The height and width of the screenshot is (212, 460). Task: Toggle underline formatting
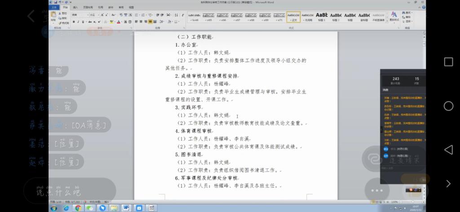point(83,22)
